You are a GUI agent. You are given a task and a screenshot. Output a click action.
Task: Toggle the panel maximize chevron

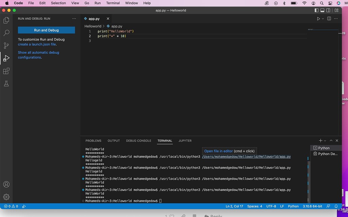tap(331, 140)
